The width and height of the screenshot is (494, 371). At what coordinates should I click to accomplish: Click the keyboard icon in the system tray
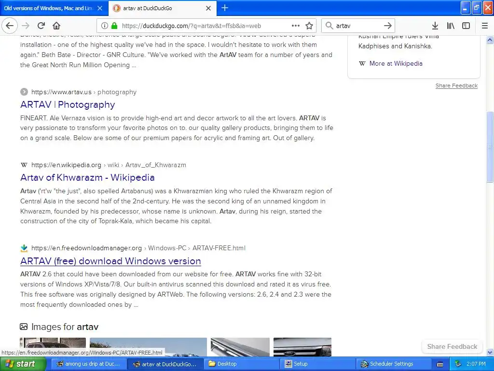coord(440,364)
